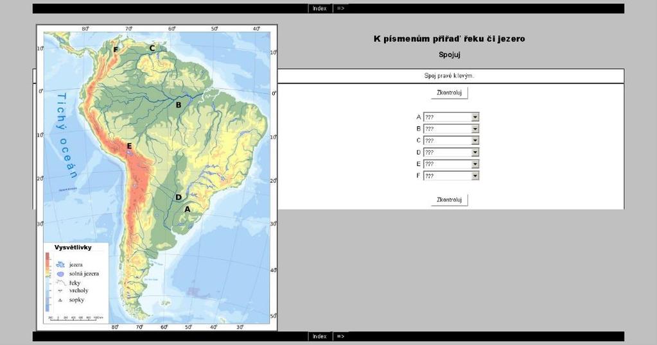Click the 'Spoj pravé k levým.' instruction

(449, 76)
